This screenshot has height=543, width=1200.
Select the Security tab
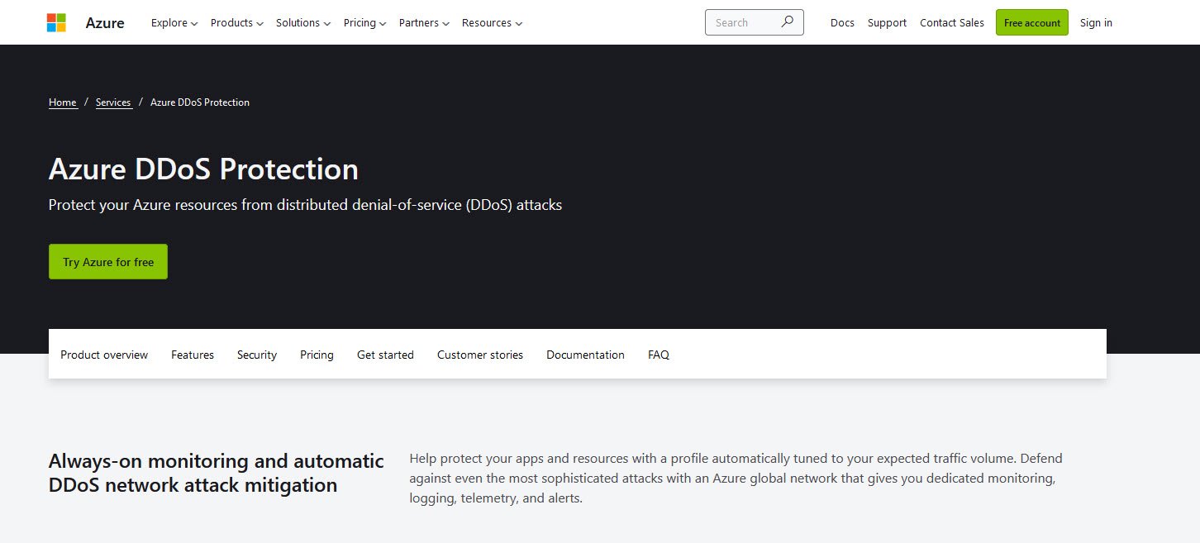click(x=257, y=355)
